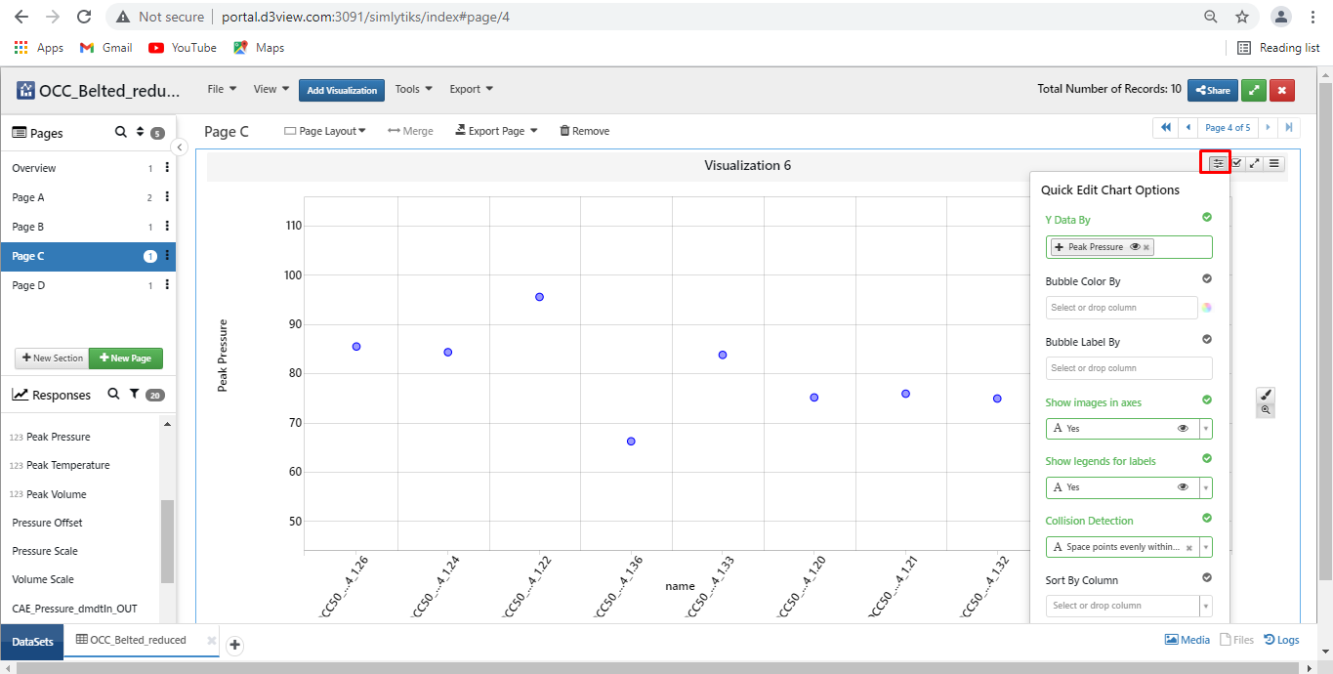Click the Add Visualization button
The image size is (1333, 674).
342,90
